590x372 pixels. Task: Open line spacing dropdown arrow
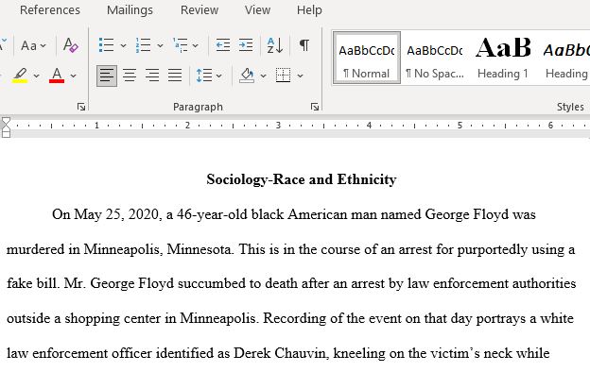click(218, 76)
